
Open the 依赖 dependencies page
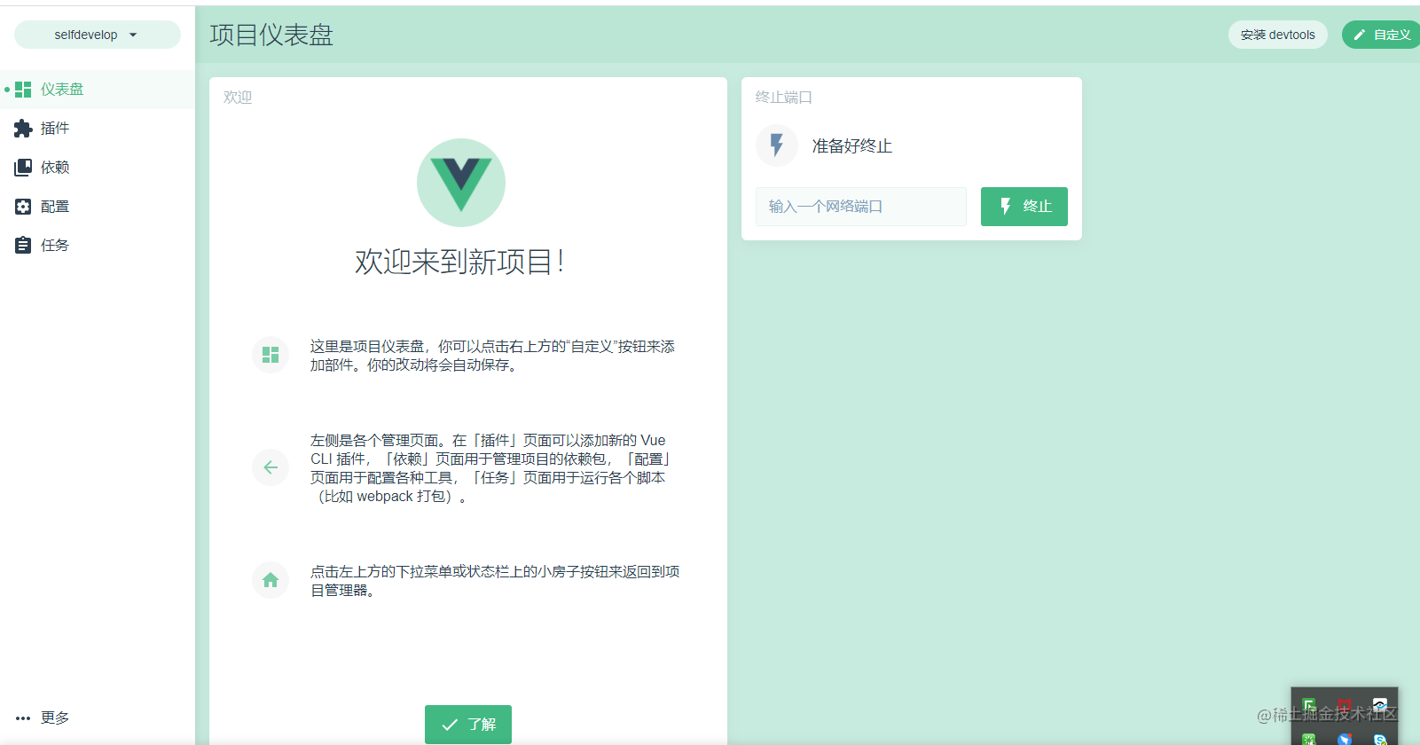[x=98, y=168]
